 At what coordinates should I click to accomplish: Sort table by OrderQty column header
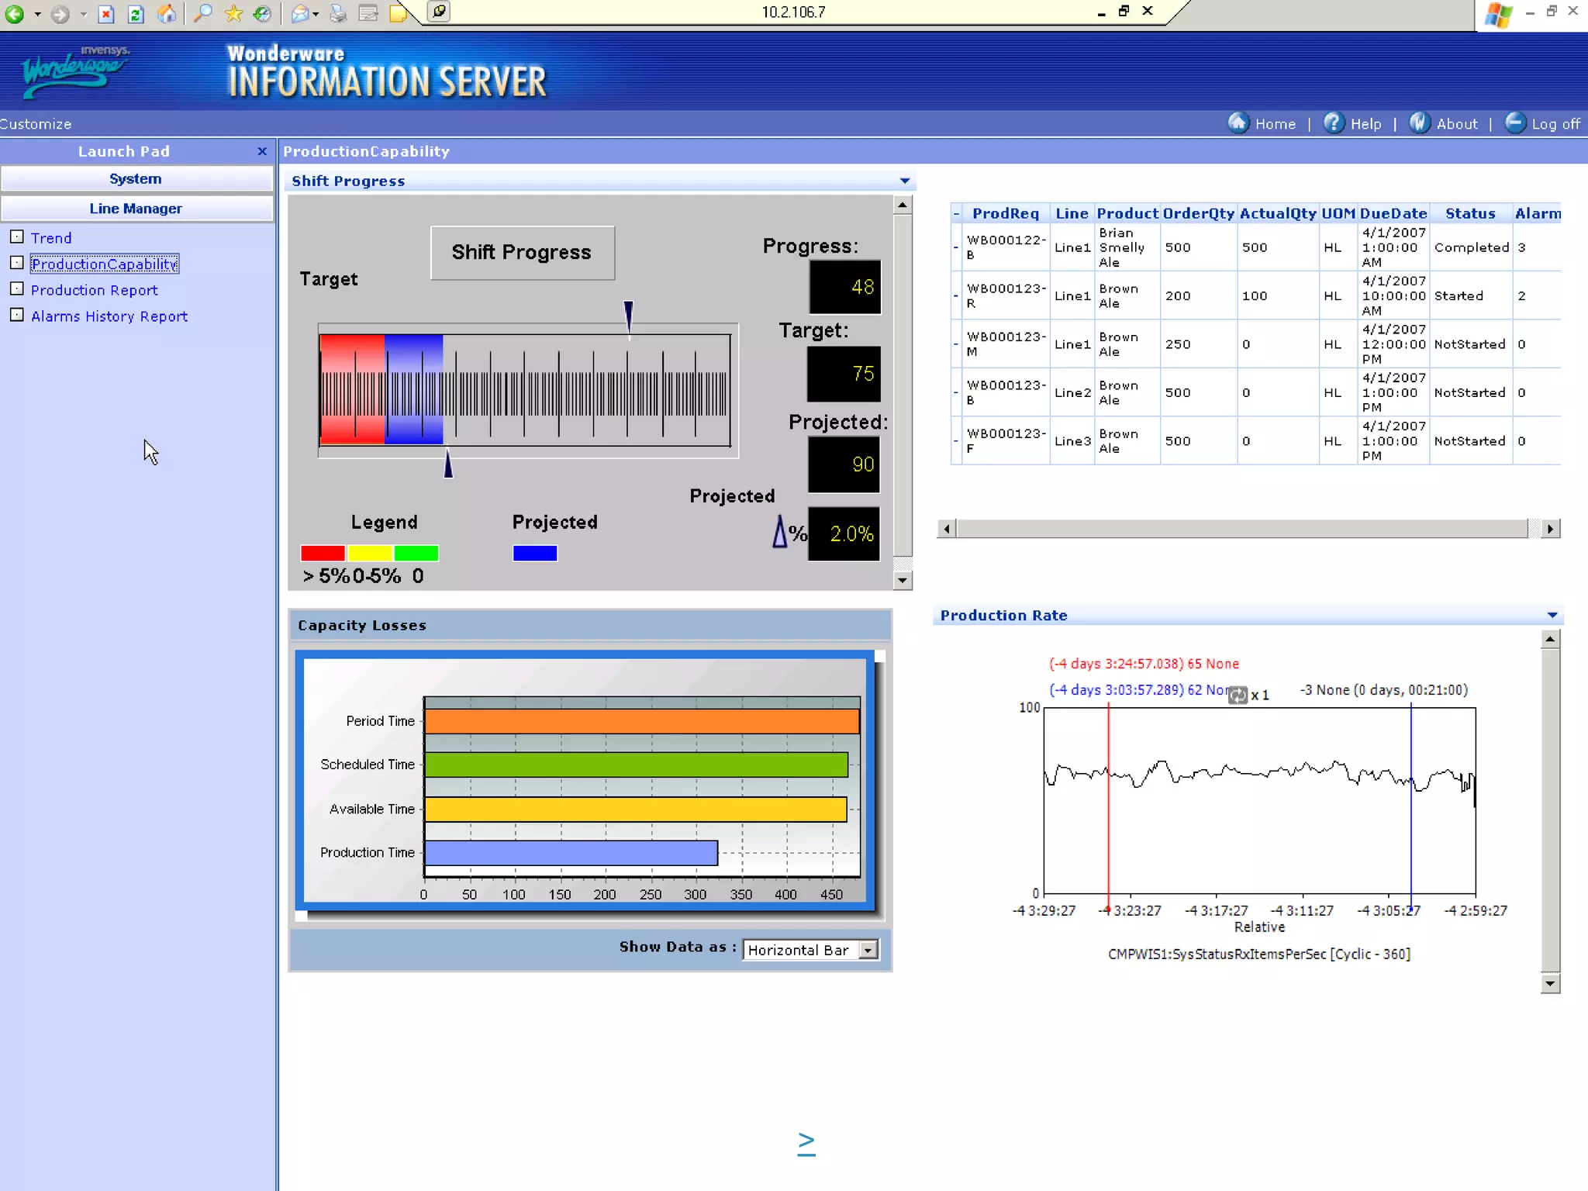[x=1198, y=213]
